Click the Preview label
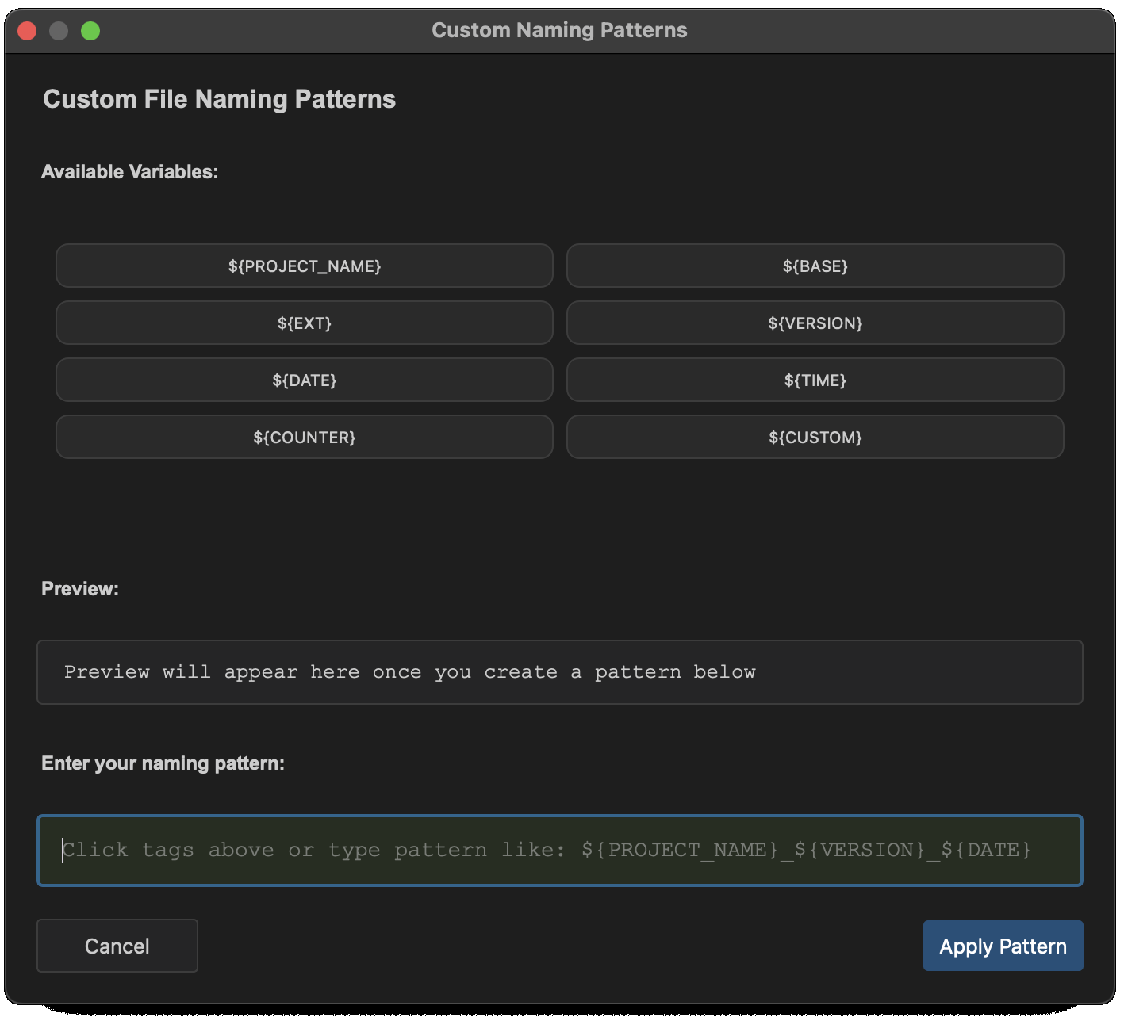 79,589
